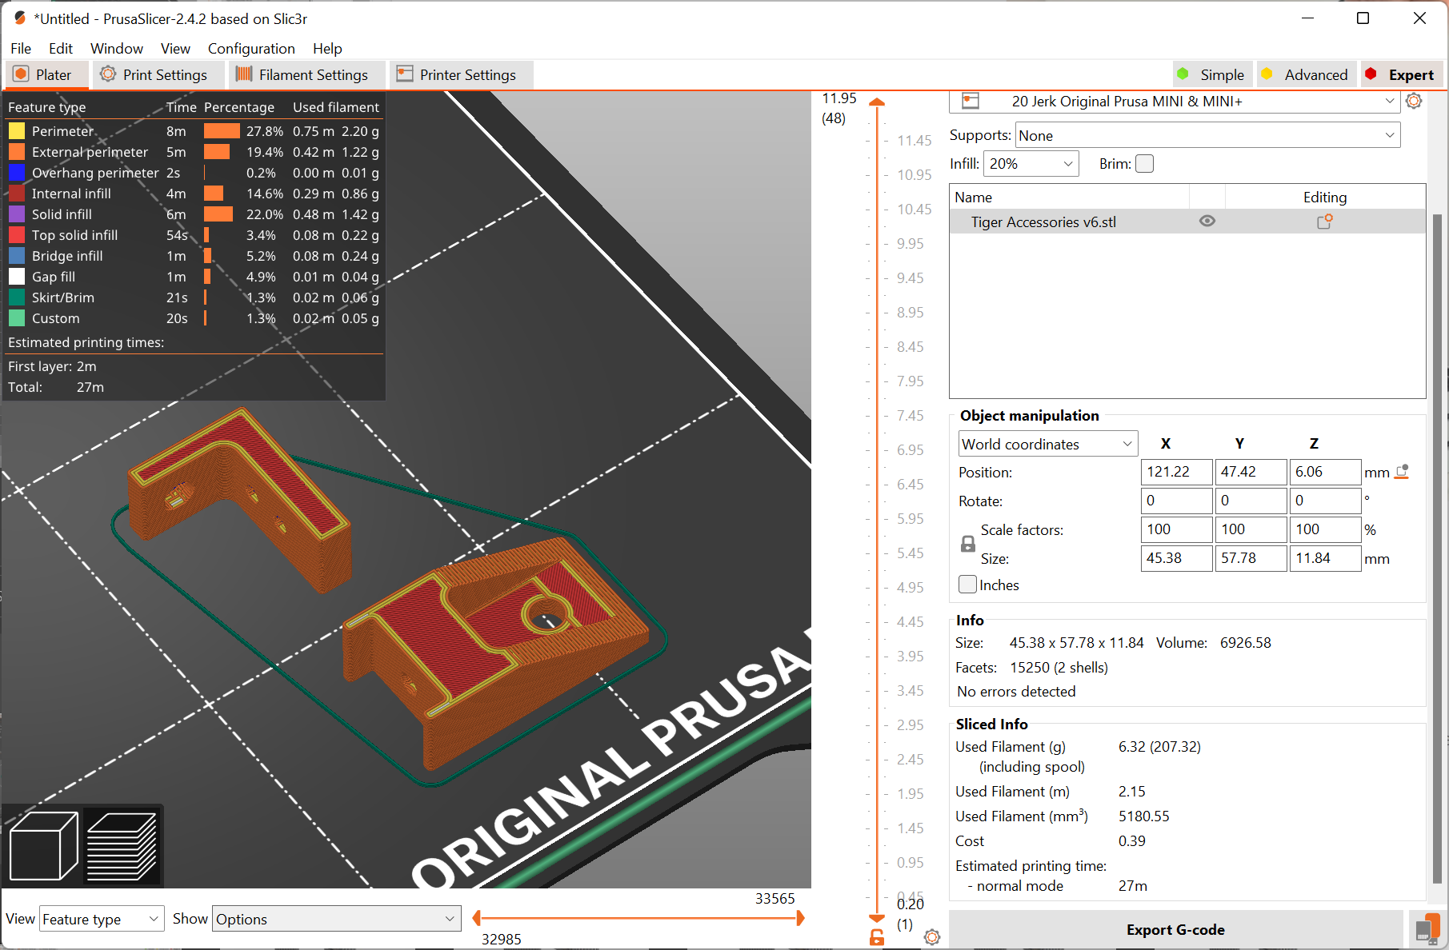
Task: Open the layer slider gear settings
Action: [x=932, y=937]
